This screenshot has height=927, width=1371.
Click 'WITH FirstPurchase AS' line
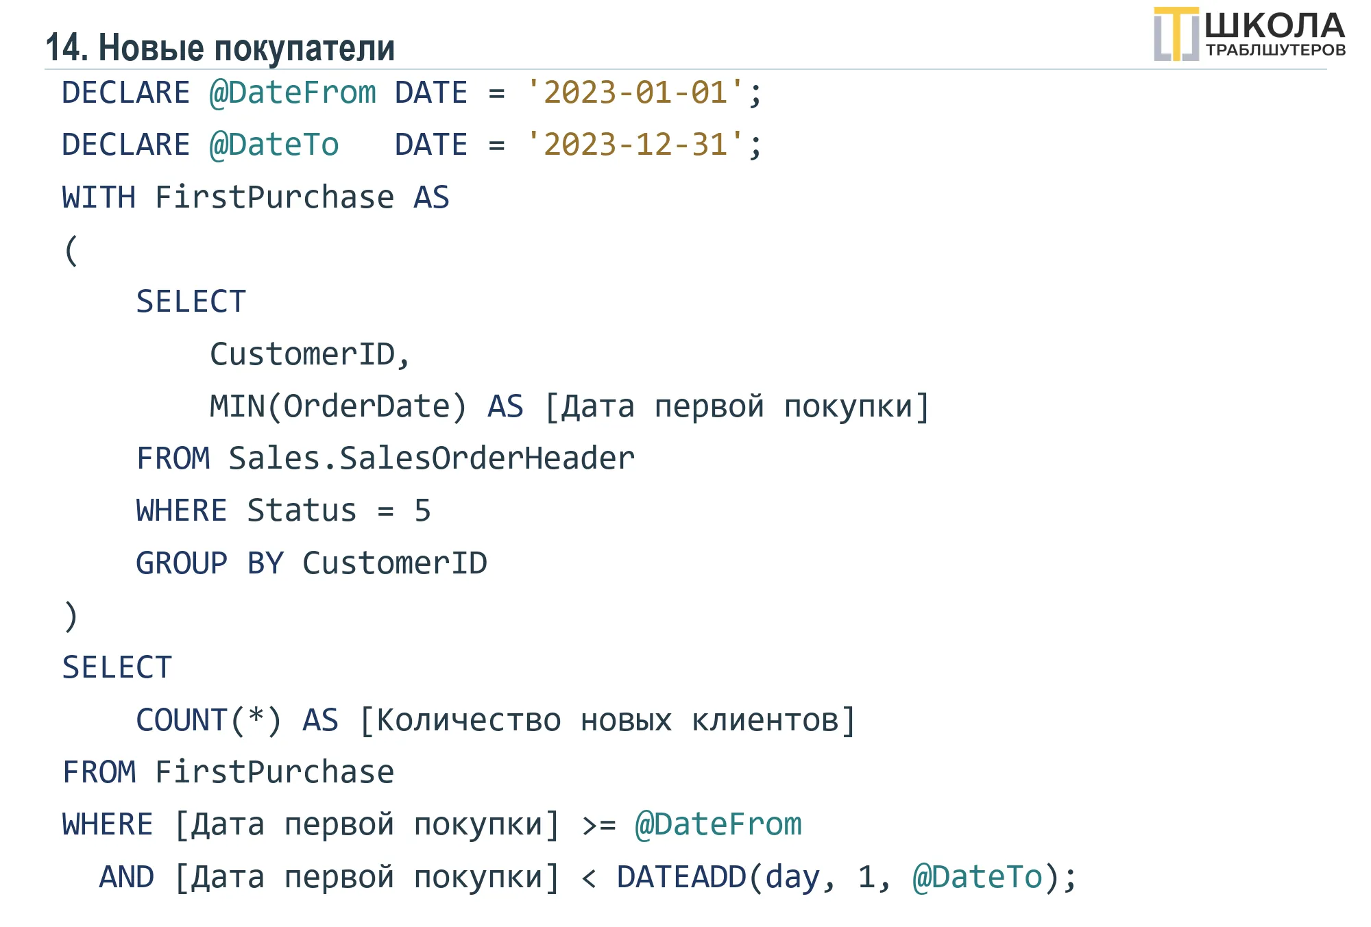coord(256,197)
